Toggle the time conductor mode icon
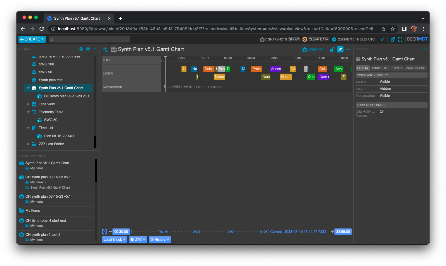 (x=105, y=232)
